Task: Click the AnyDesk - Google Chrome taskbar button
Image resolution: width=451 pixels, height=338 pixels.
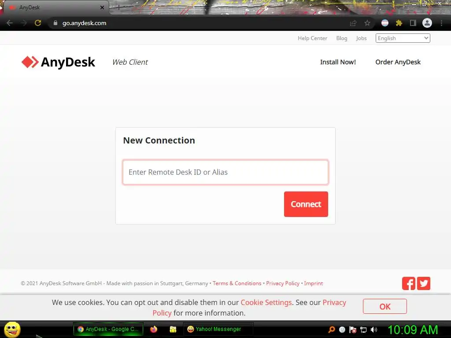Action: [108, 329]
